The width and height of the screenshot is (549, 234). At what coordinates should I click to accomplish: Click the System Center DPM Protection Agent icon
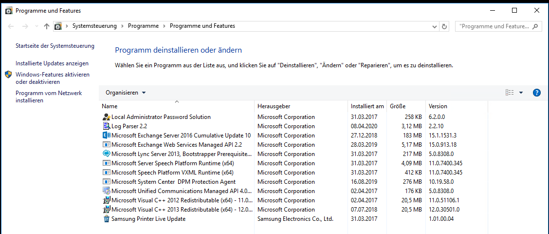coord(107,182)
